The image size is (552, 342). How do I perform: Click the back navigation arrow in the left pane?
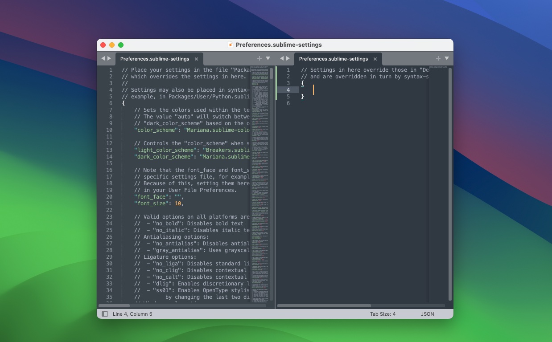point(104,58)
